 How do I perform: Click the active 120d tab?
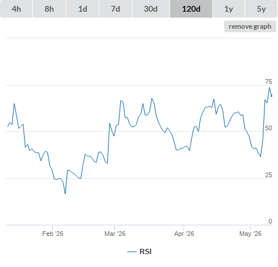(191, 9)
